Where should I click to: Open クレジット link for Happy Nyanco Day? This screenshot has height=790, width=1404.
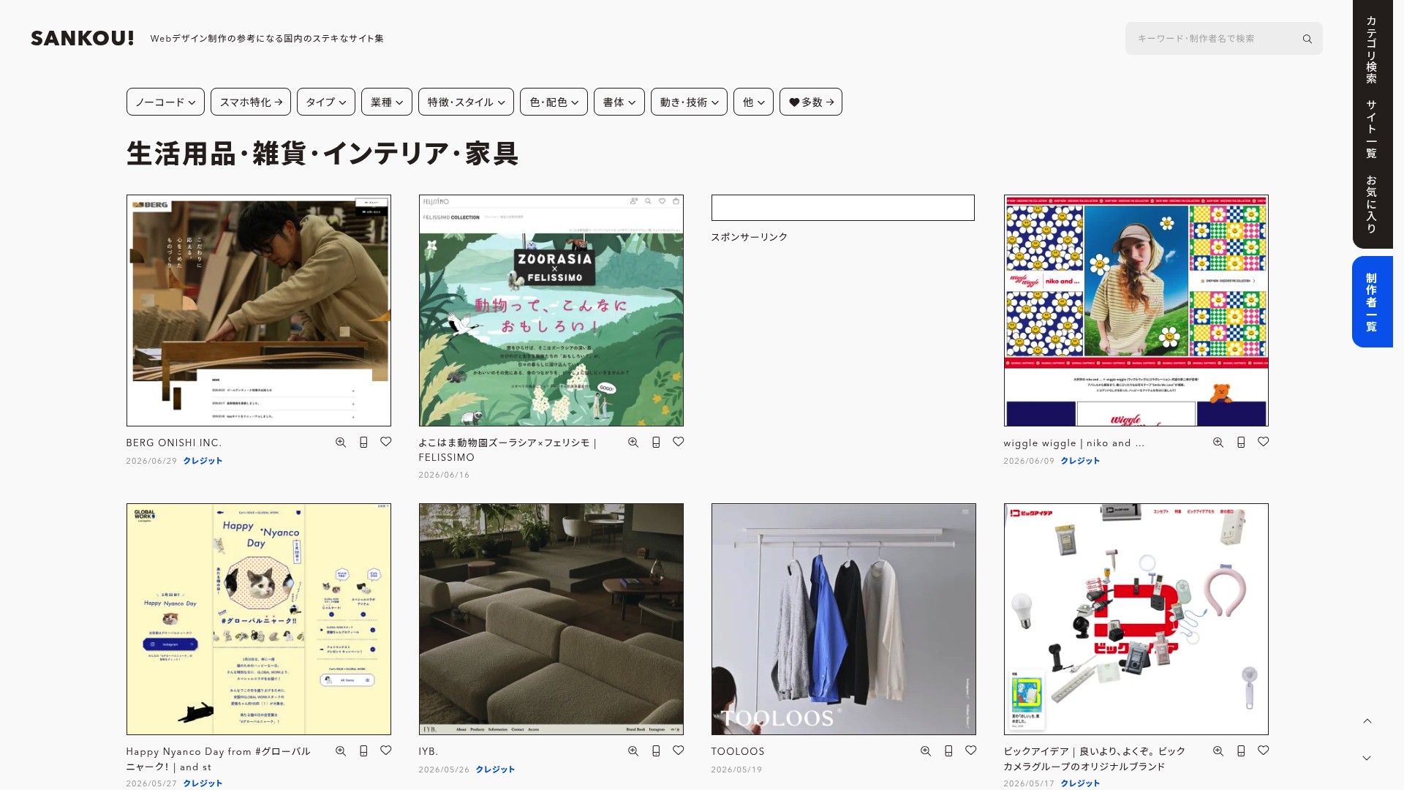[x=203, y=783]
